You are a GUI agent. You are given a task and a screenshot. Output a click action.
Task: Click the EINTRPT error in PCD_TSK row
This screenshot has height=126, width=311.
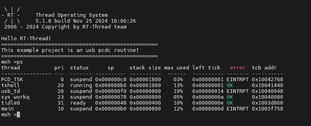click(x=237, y=80)
